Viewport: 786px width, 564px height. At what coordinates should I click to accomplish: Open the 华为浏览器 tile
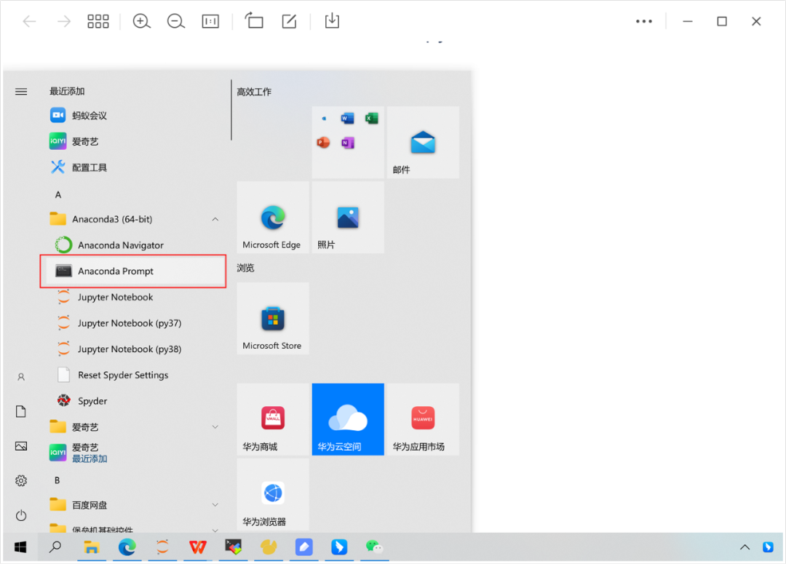pos(273,494)
